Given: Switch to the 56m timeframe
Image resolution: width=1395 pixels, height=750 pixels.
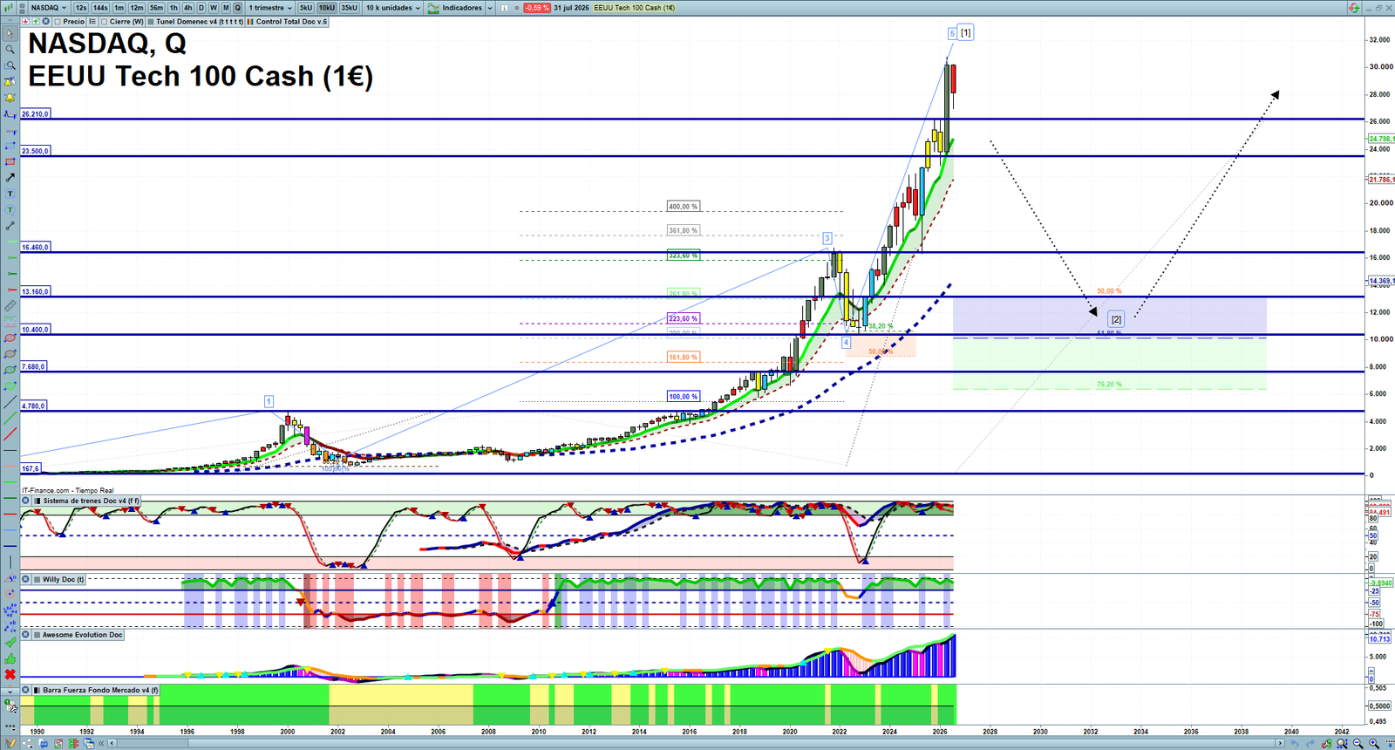Looking at the screenshot, I should point(156,8).
